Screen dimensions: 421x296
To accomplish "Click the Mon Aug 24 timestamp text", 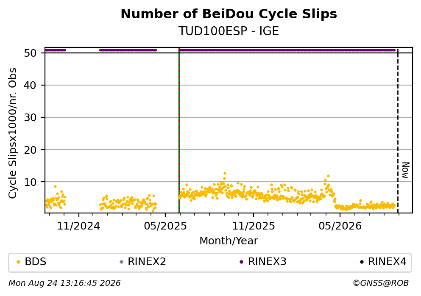I will (64, 283).
